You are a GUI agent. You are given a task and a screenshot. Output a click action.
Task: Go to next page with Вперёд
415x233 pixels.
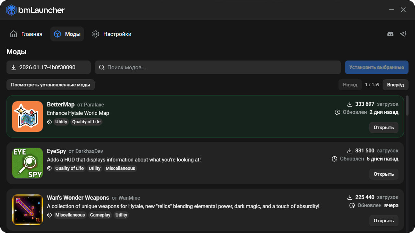395,85
